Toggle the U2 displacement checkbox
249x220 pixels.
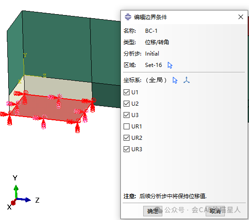point(126,103)
